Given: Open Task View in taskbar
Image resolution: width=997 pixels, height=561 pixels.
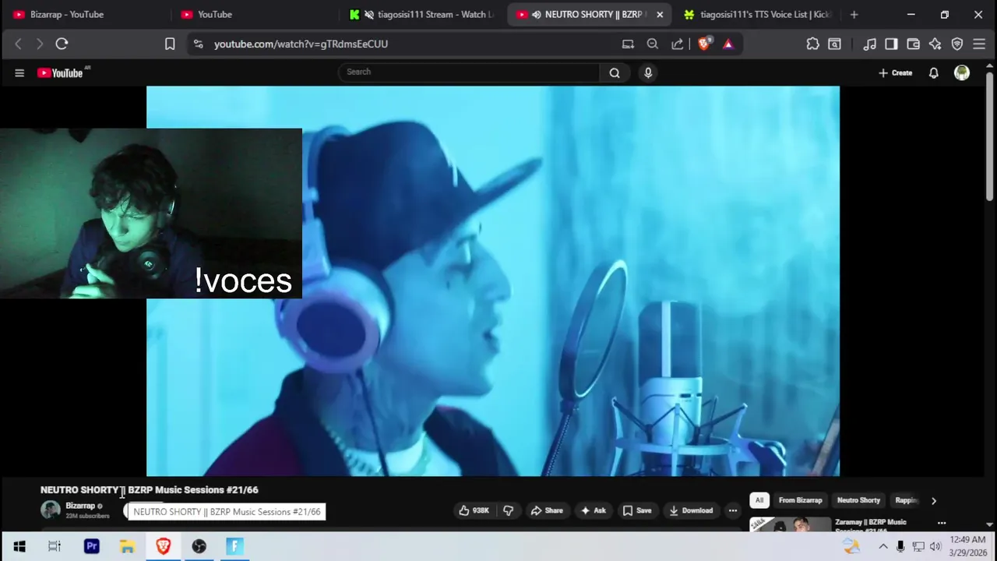Looking at the screenshot, I should (x=55, y=546).
